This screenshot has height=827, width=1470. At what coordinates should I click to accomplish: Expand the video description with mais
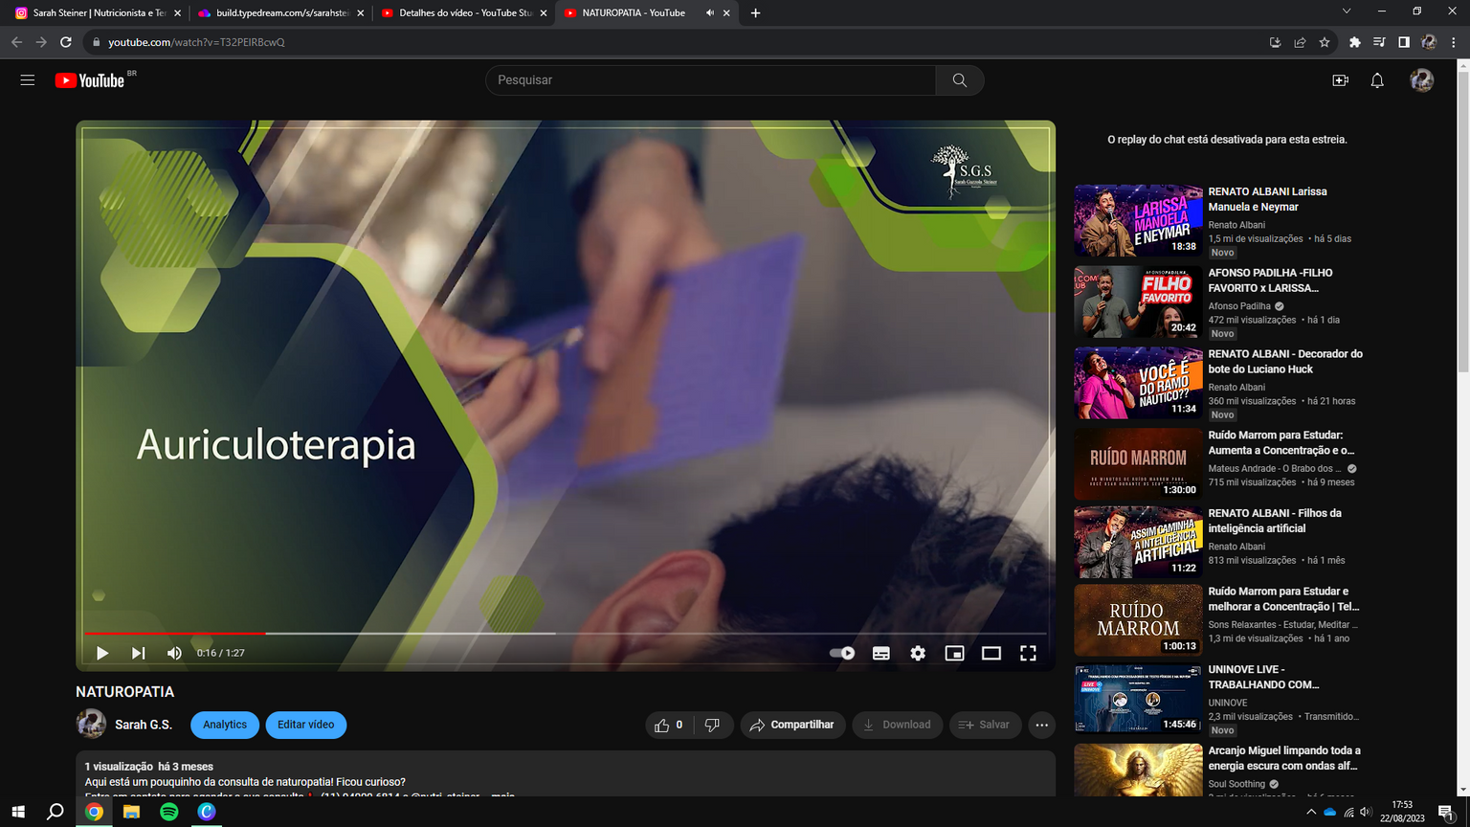(504, 794)
